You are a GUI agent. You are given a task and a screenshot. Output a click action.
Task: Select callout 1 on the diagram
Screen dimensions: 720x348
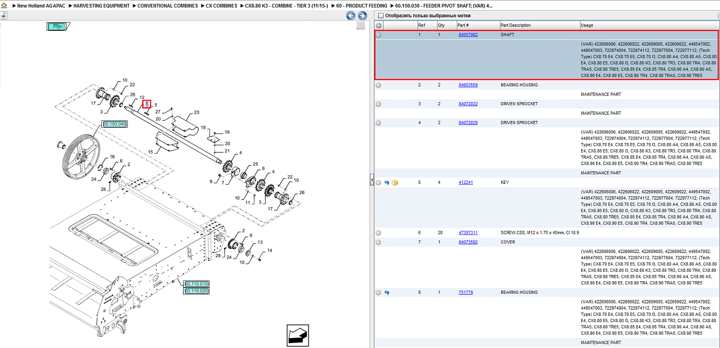coord(146,104)
